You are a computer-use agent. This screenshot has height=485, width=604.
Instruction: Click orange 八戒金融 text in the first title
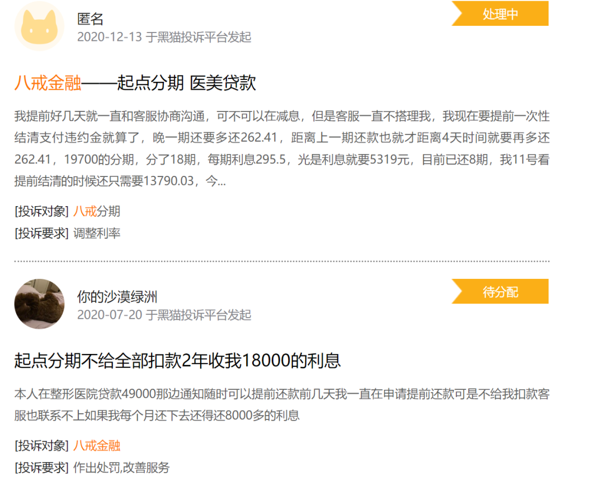point(48,83)
